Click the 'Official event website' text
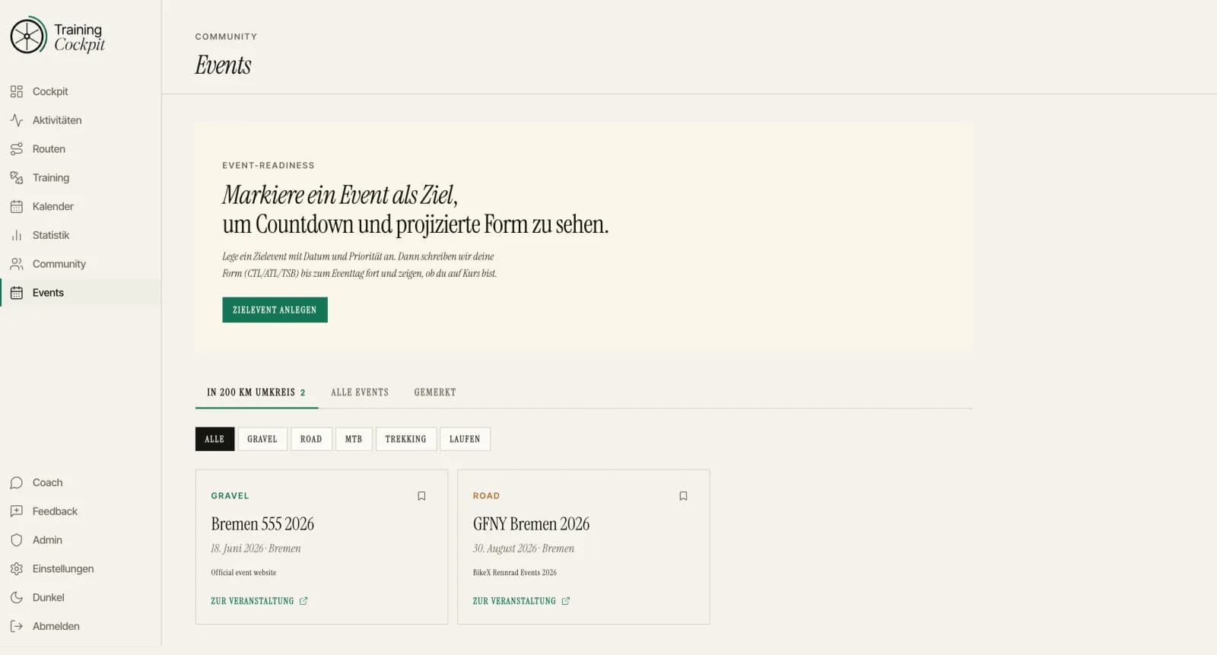This screenshot has width=1217, height=655. [x=243, y=573]
